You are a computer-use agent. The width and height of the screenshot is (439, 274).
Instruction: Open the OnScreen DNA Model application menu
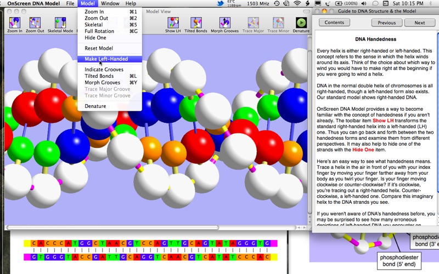[33, 3]
